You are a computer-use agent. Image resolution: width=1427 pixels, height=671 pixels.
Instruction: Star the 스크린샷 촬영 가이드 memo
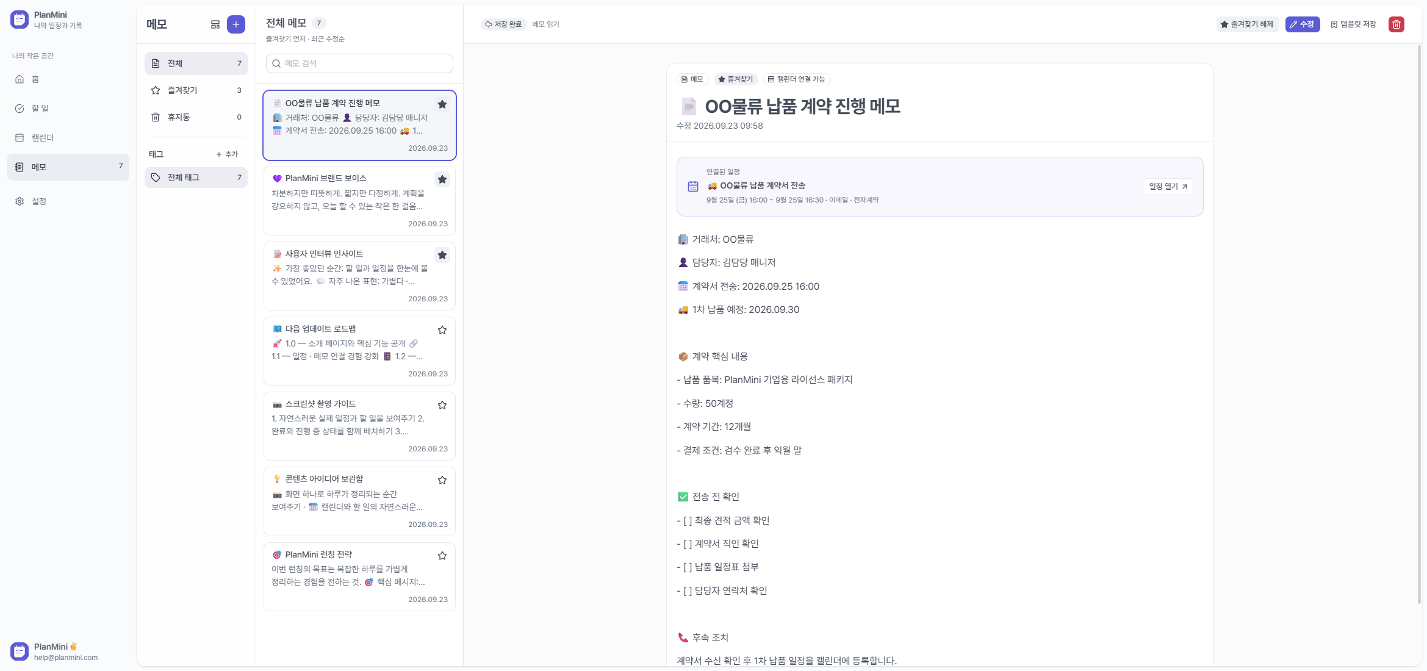point(442,405)
